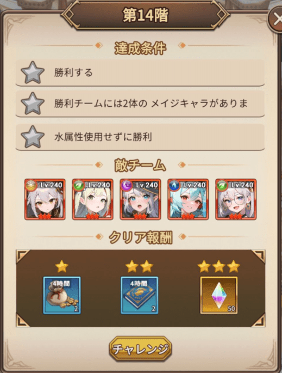Select the light-element enemy portrait Lv.240

pyautogui.click(x=45, y=200)
